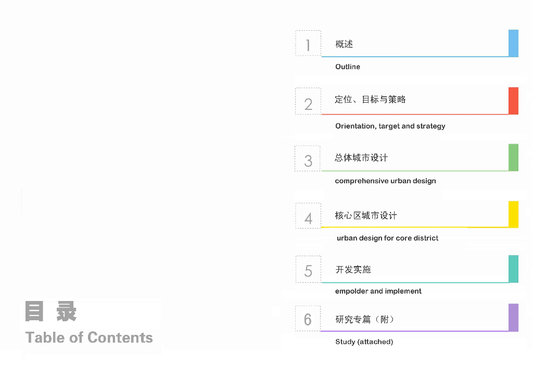The height and width of the screenshot is (377, 533).
Task: Click the number 5 dashed box
Action: pyautogui.click(x=308, y=269)
